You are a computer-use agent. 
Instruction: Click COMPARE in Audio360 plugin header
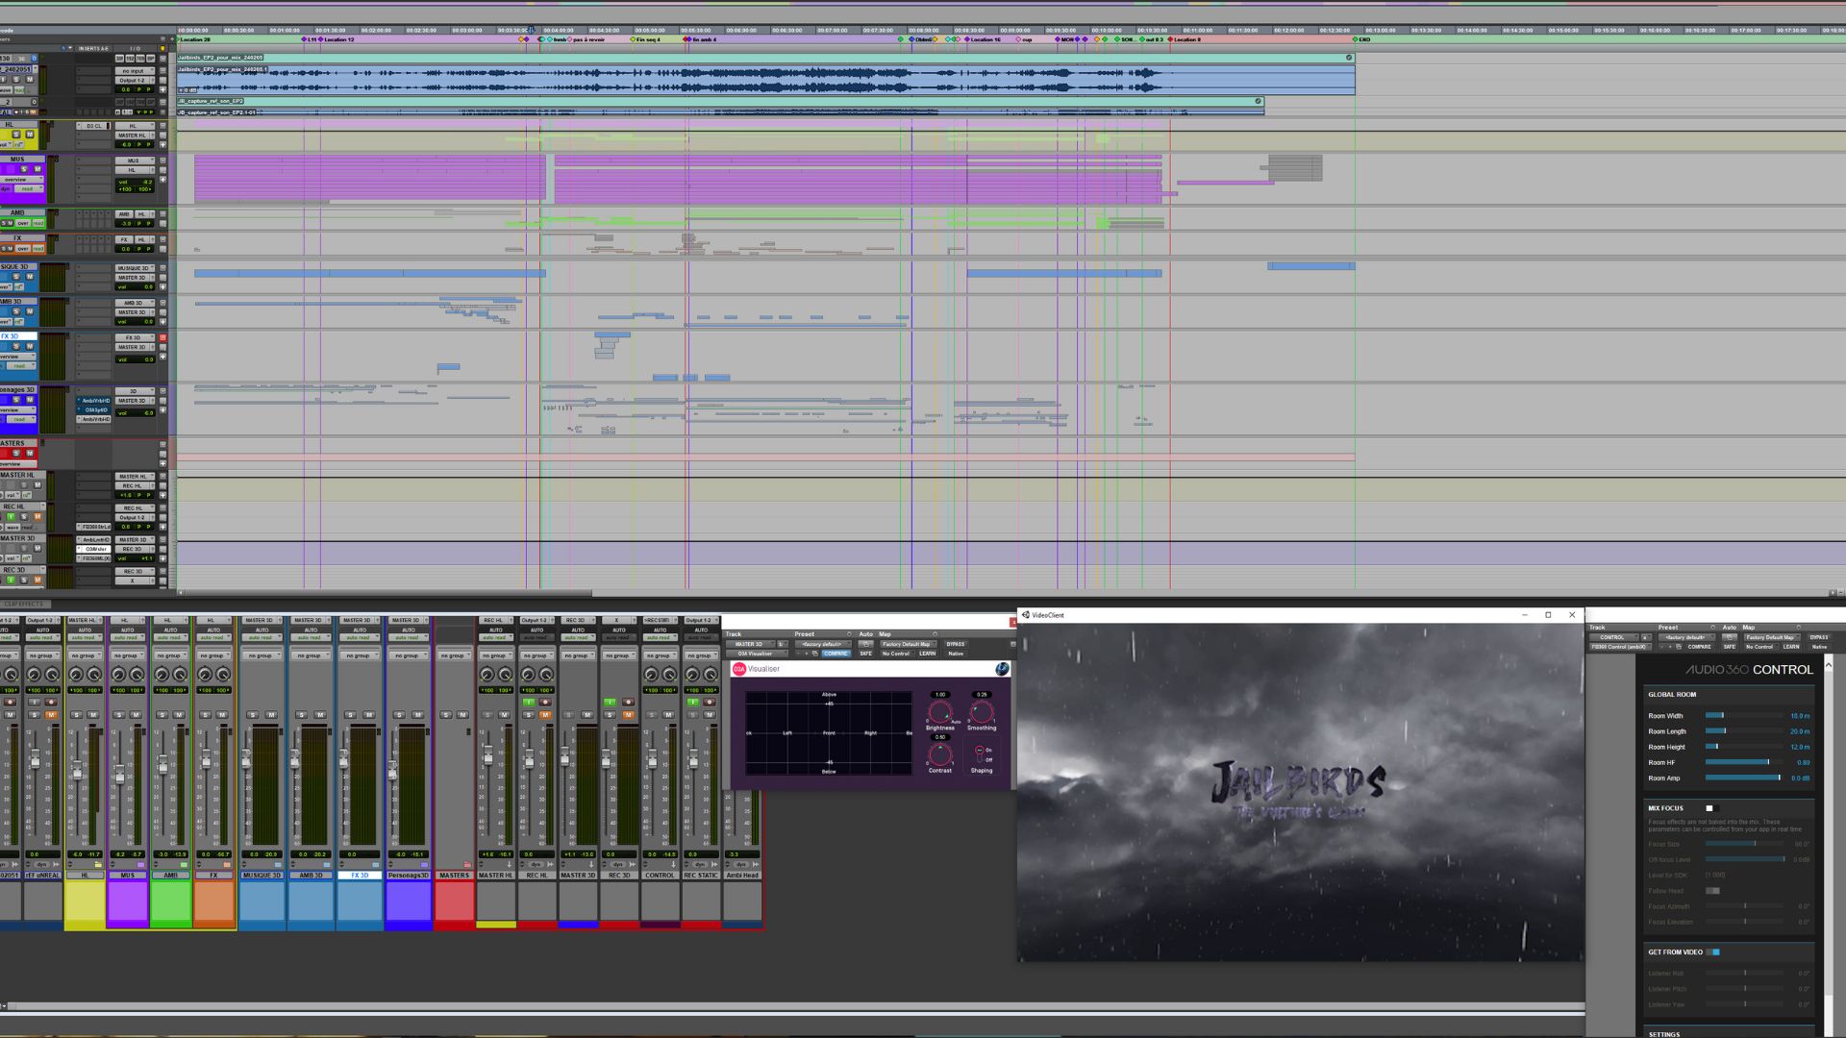tap(1699, 647)
